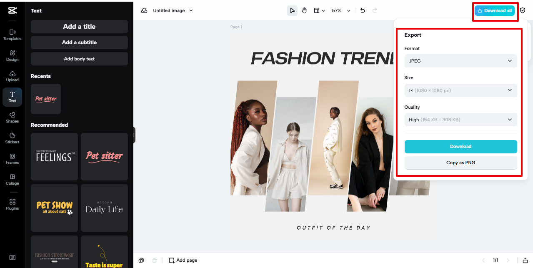533x268 pixels.
Task: Select the cursor selection tool
Action: 292,10
